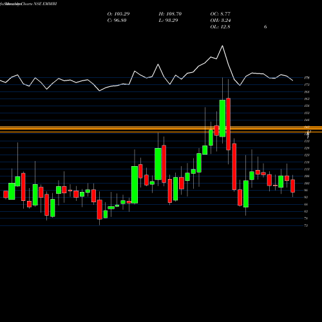This screenshot has width=322, height=322.
Task: Click the 92 price axis label
Action: tap(306, 197)
